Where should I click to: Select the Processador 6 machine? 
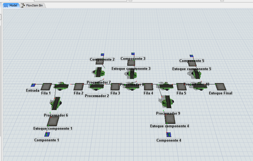click(56, 104)
